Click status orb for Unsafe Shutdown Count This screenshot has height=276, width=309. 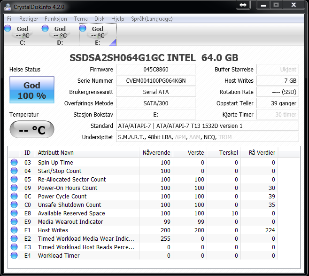pos(14,205)
